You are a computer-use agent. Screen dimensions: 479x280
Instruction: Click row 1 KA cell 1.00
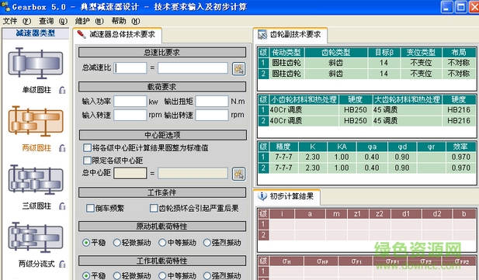tap(342, 157)
